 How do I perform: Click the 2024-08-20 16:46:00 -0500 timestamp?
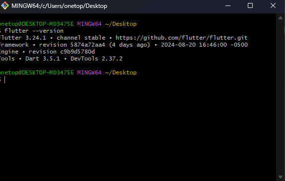click(x=204, y=45)
